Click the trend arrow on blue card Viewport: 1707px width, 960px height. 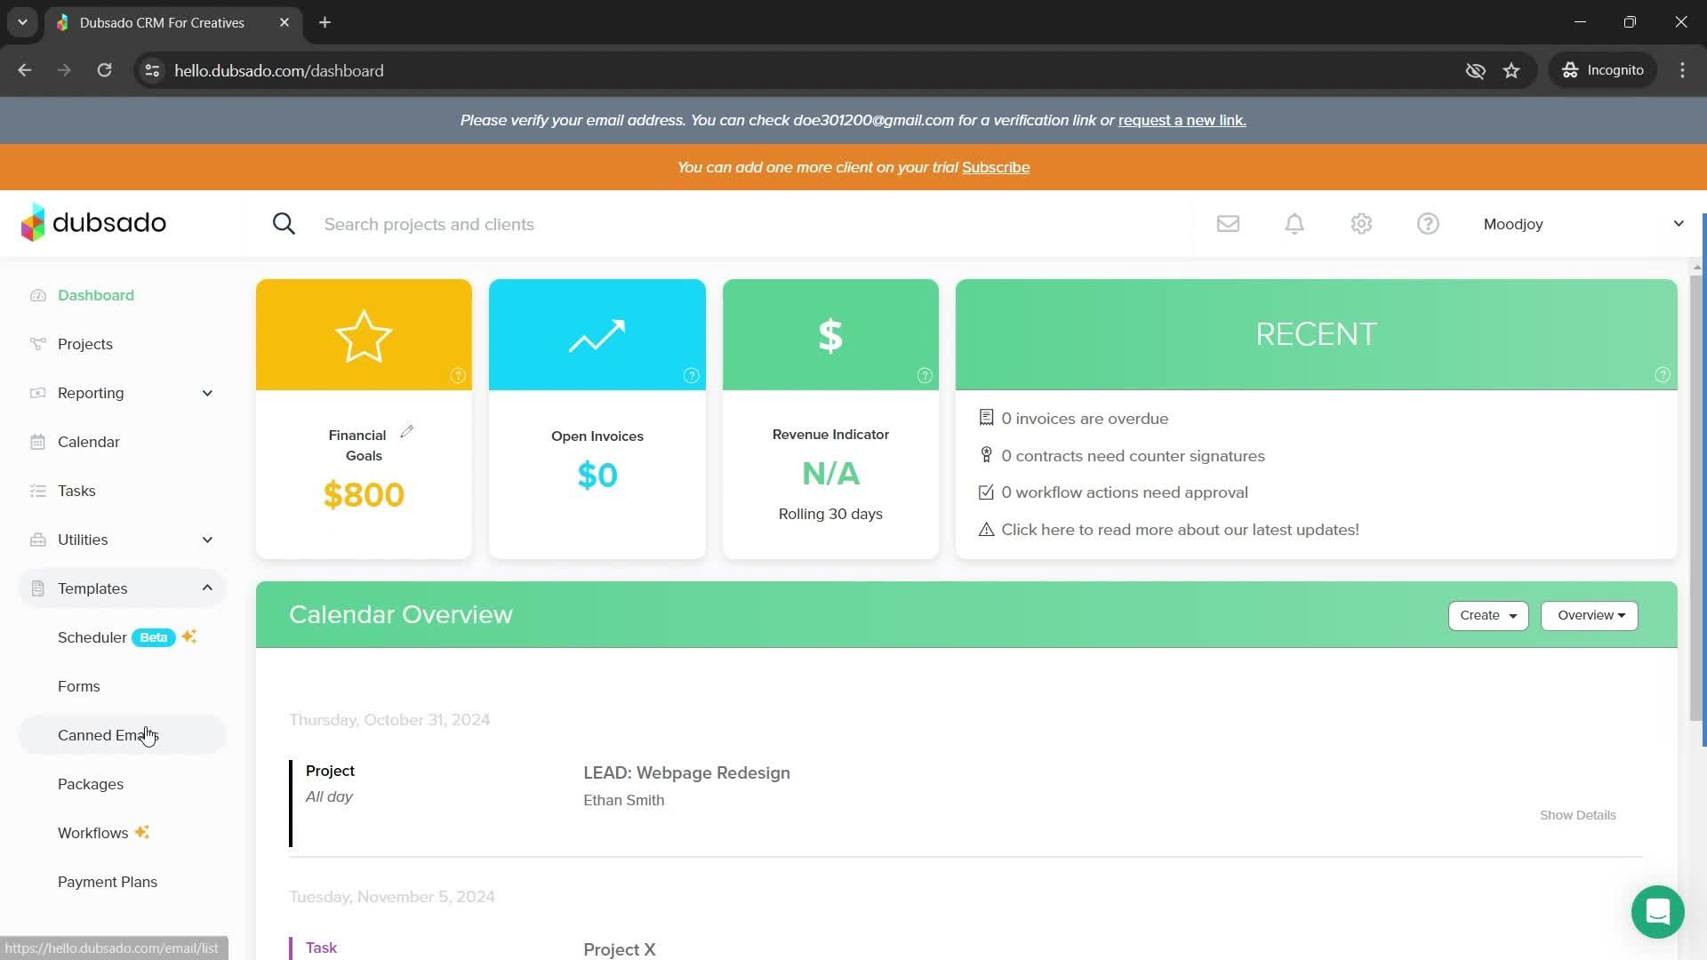(x=597, y=336)
